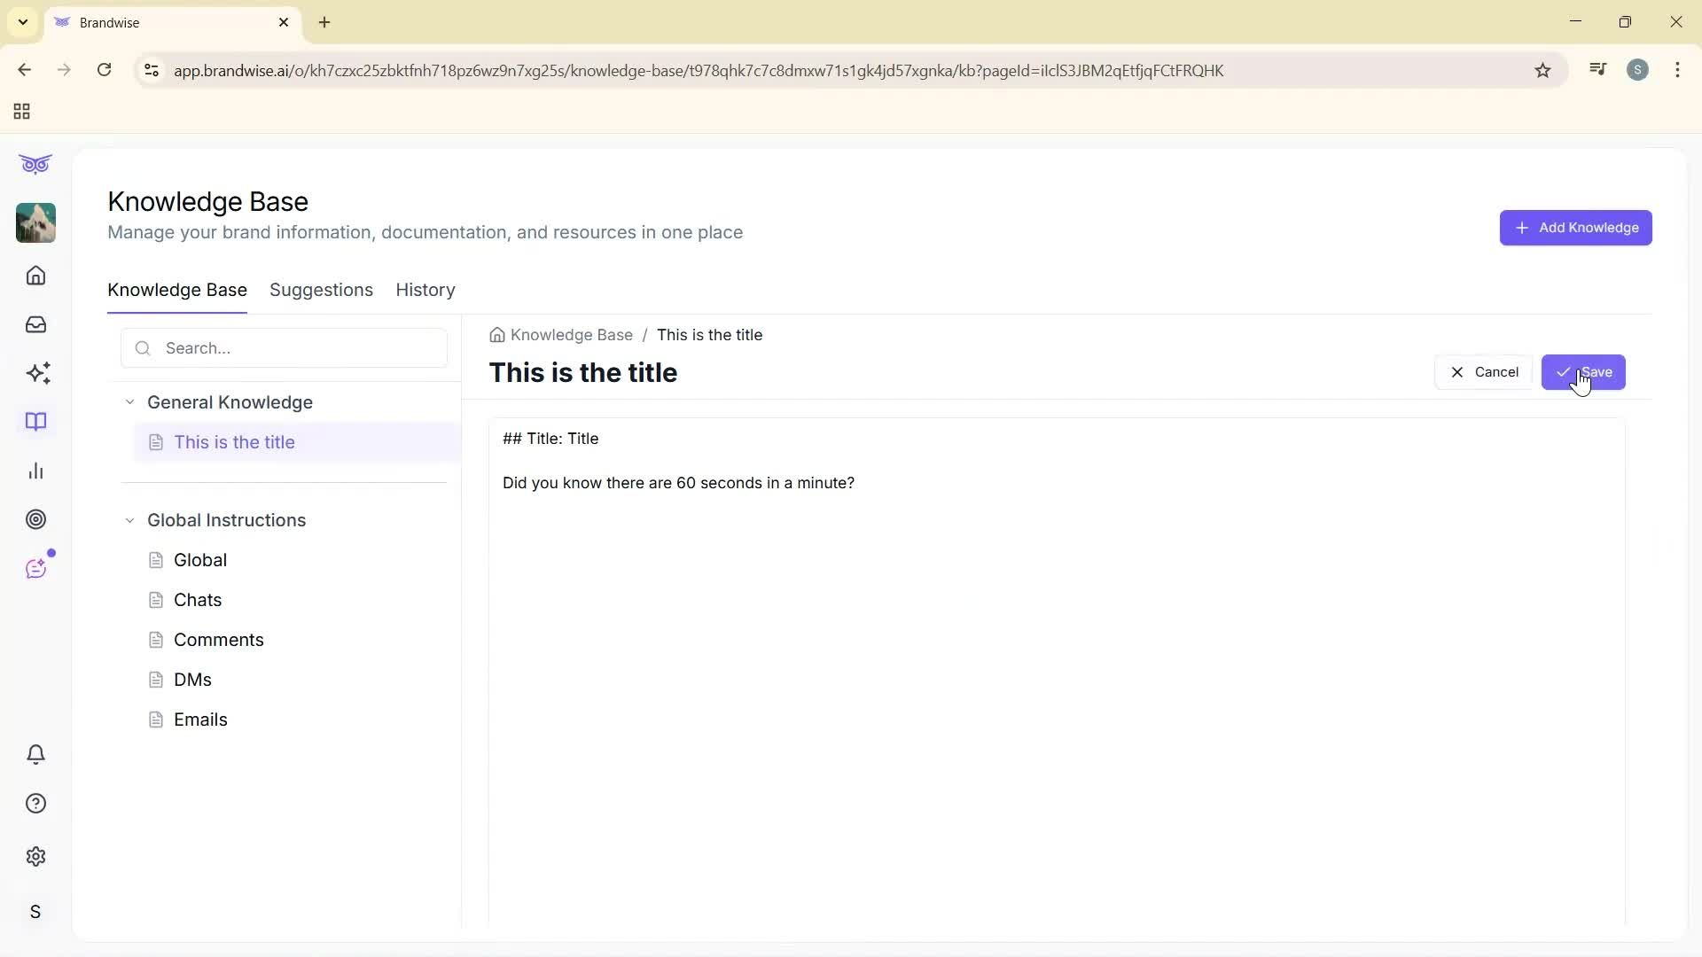Image resolution: width=1702 pixels, height=957 pixels.
Task: Open the Home sidebar icon
Action: pos(35,276)
